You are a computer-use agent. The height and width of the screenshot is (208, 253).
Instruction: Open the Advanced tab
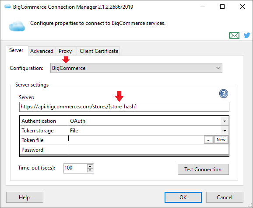[42, 51]
